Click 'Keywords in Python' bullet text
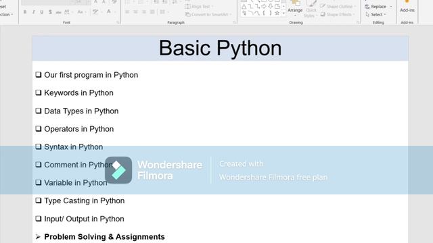Screen dimensions: 433x243 (78, 93)
